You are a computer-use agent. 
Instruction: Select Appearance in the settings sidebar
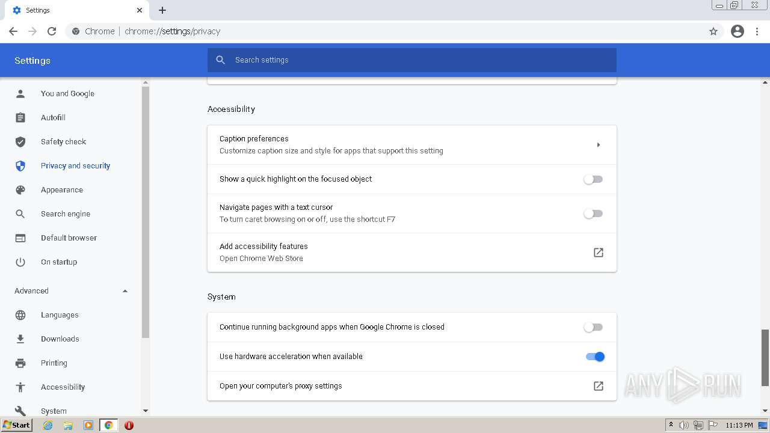point(62,190)
